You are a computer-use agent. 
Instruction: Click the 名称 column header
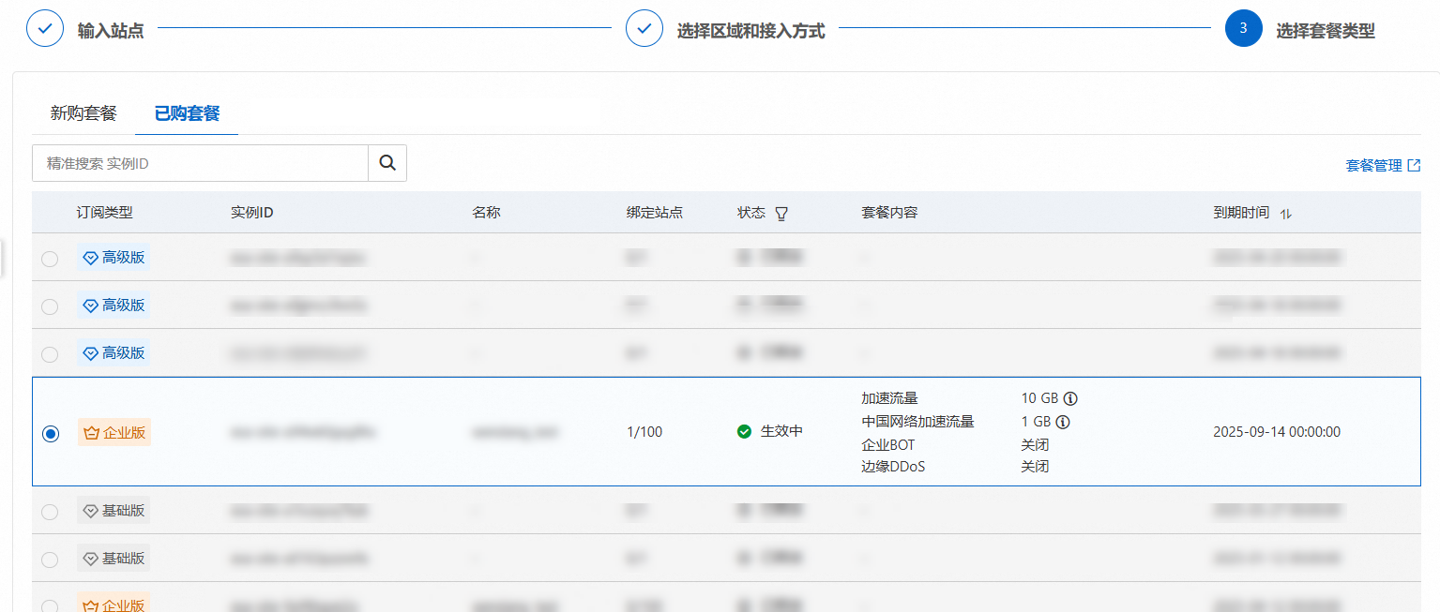(486, 213)
